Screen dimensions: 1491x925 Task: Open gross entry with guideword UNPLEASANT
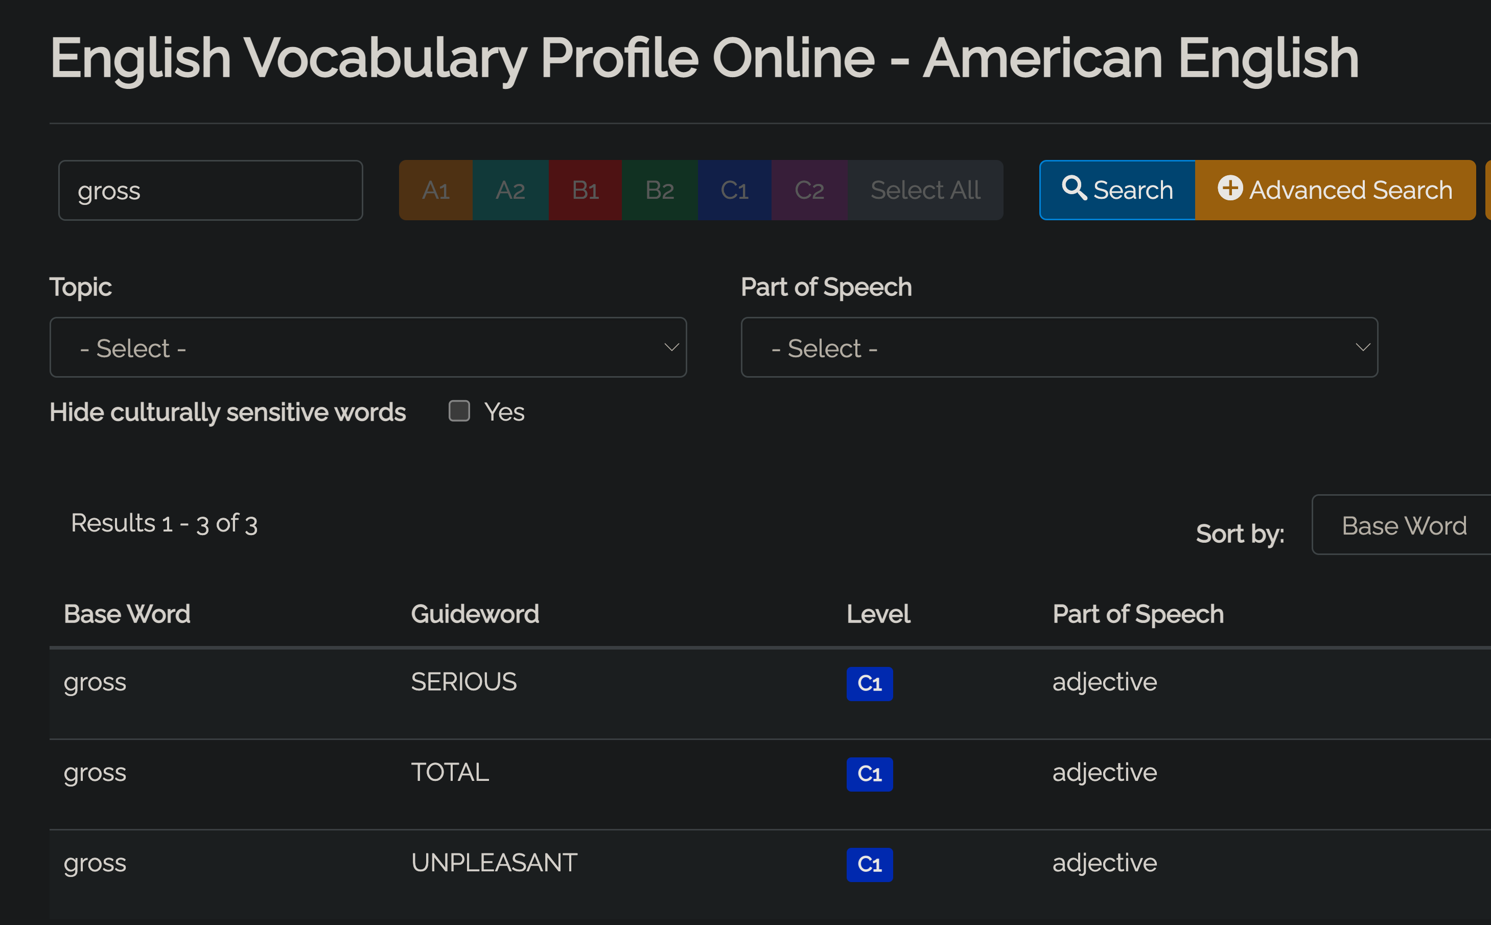95,863
